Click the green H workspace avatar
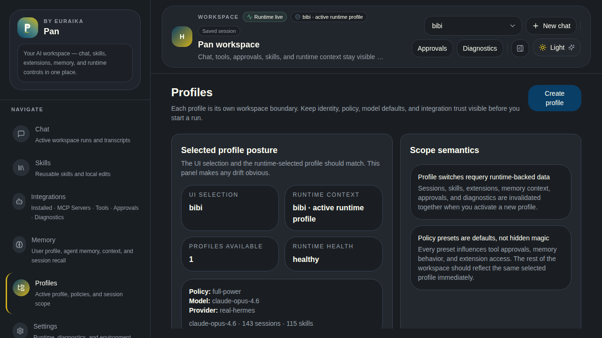Image resolution: width=602 pixels, height=338 pixels. point(182,37)
